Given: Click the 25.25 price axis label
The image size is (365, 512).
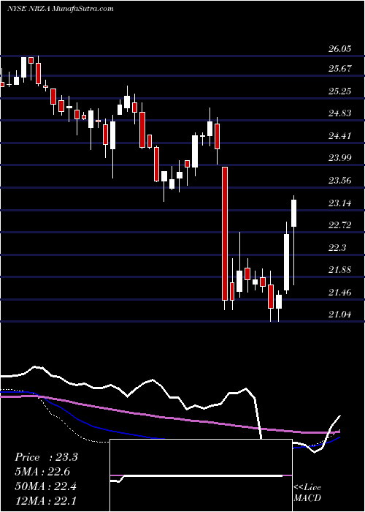Looking at the screenshot, I should [x=339, y=91].
